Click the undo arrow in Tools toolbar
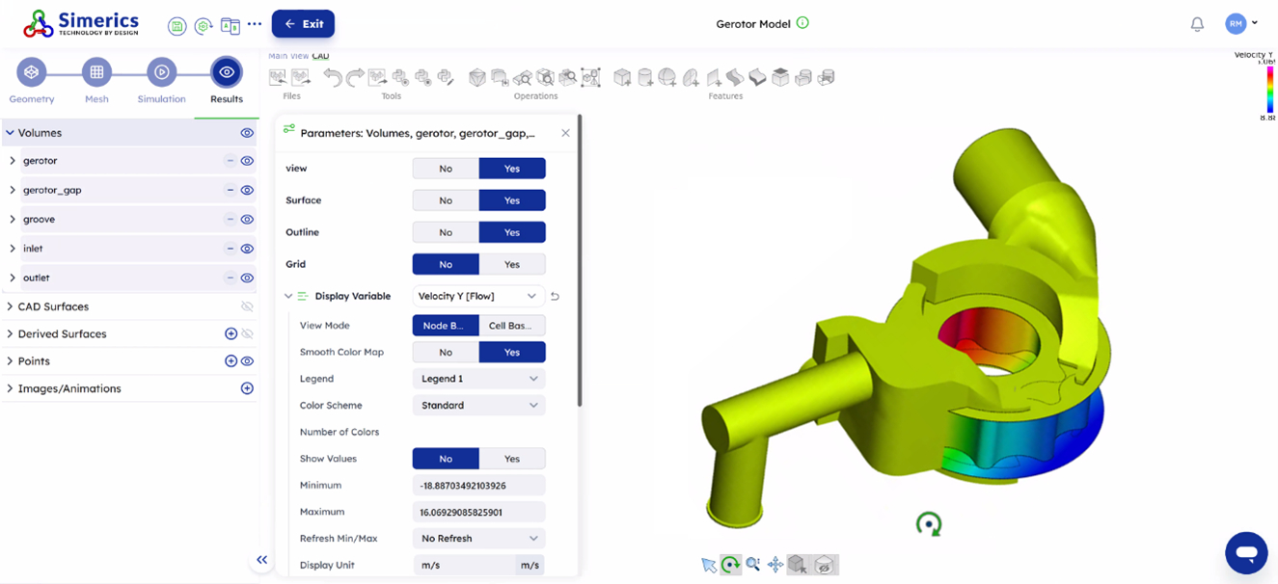The width and height of the screenshot is (1278, 584). [x=332, y=77]
